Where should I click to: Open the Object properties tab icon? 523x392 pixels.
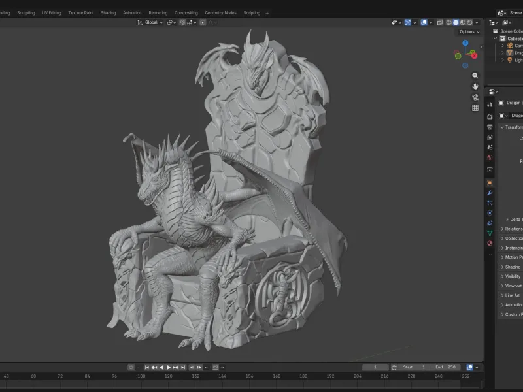490,183
